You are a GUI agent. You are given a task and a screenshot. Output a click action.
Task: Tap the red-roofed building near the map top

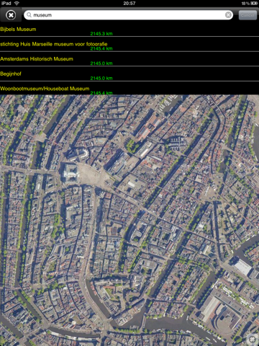149,127
